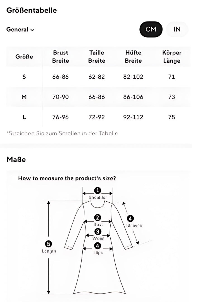The image size is (198, 302).
Task: Click the number 3 Waist marker
Action: coord(98,232)
